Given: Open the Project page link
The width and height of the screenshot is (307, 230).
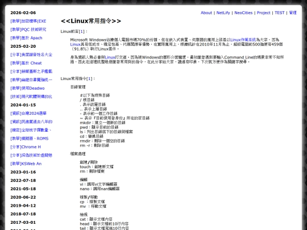Looking at the screenshot, I should tap(263, 12).
